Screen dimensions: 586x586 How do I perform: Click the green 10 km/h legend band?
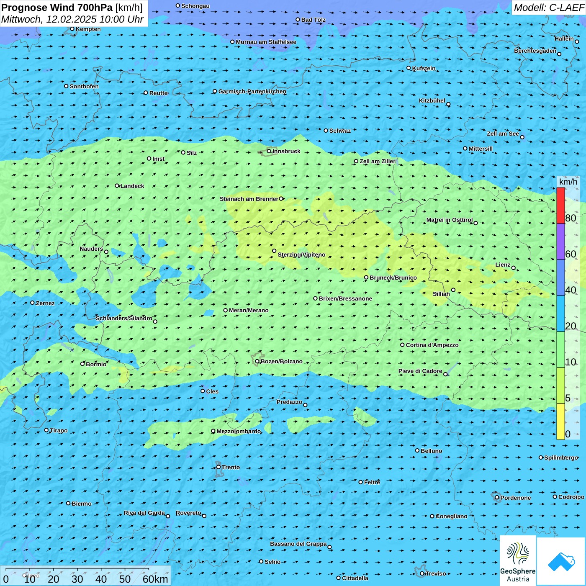(x=560, y=350)
